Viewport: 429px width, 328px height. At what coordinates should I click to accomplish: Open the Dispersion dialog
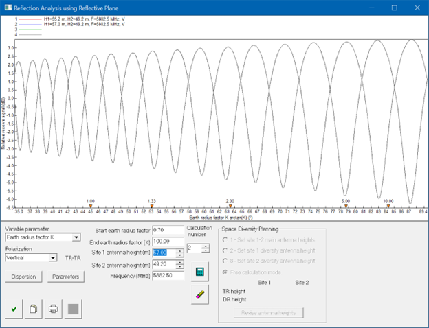pyautogui.click(x=23, y=277)
